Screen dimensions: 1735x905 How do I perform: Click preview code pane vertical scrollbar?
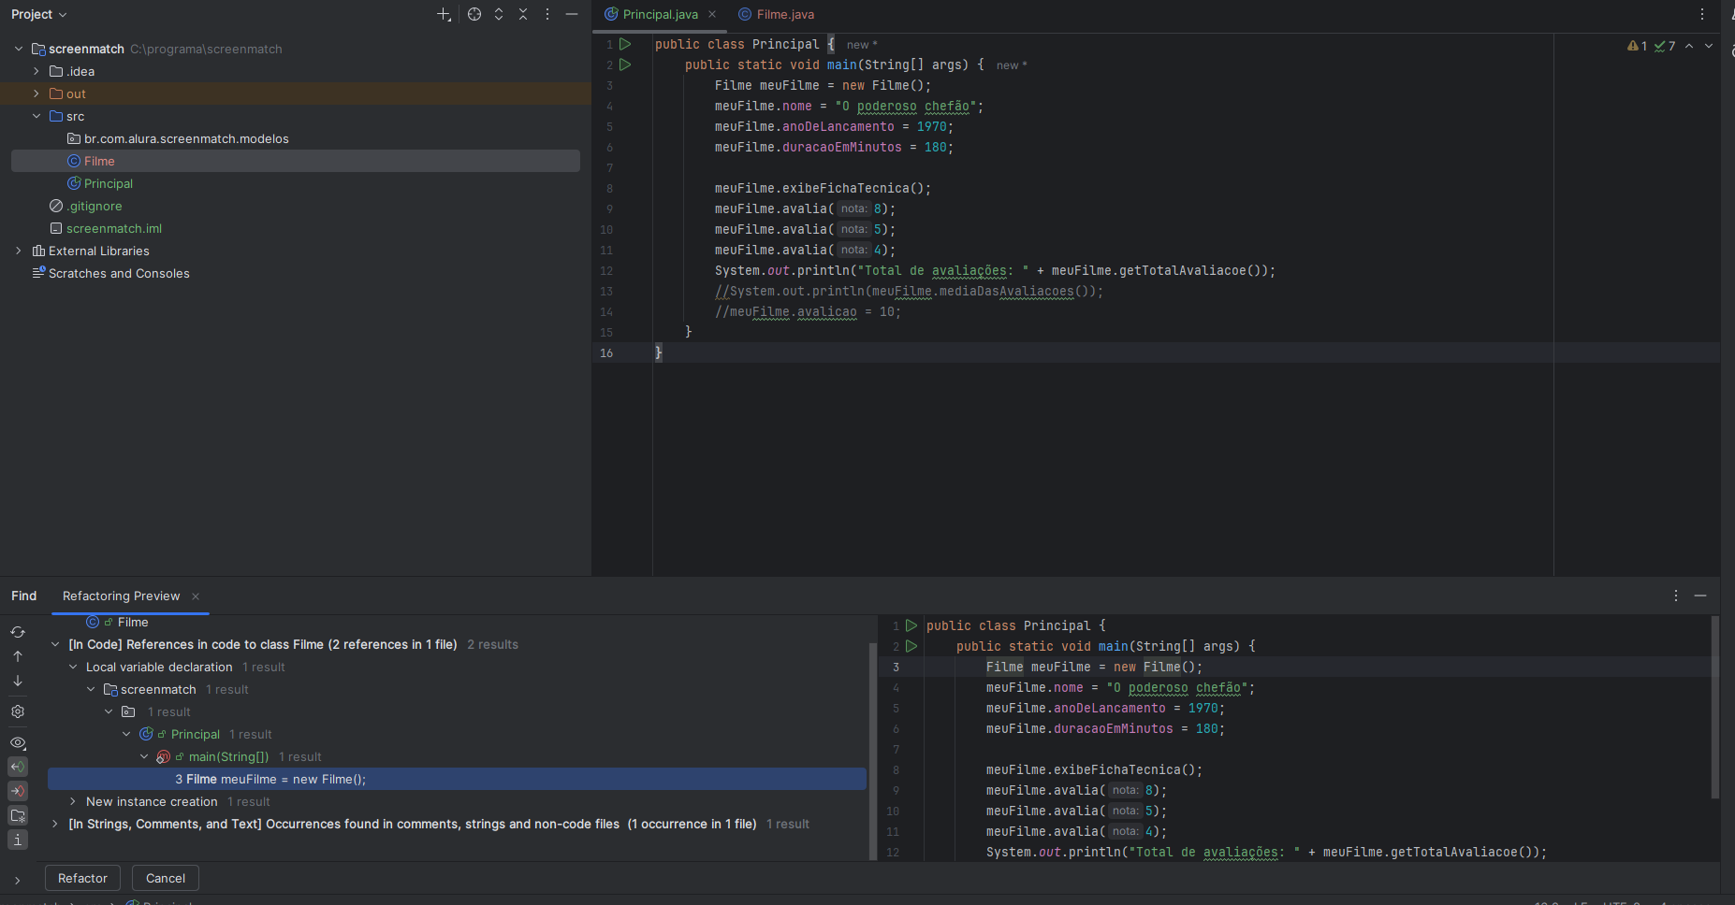click(x=1714, y=707)
